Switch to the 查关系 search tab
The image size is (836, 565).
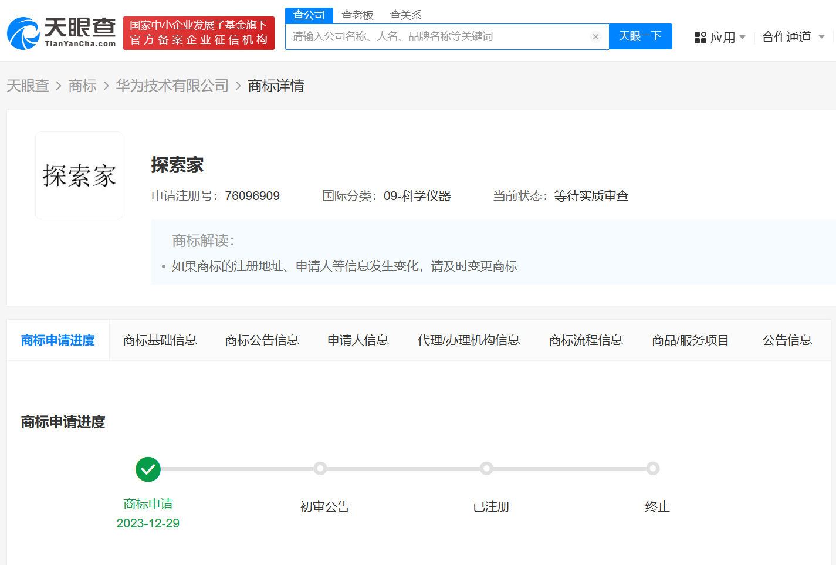[405, 15]
